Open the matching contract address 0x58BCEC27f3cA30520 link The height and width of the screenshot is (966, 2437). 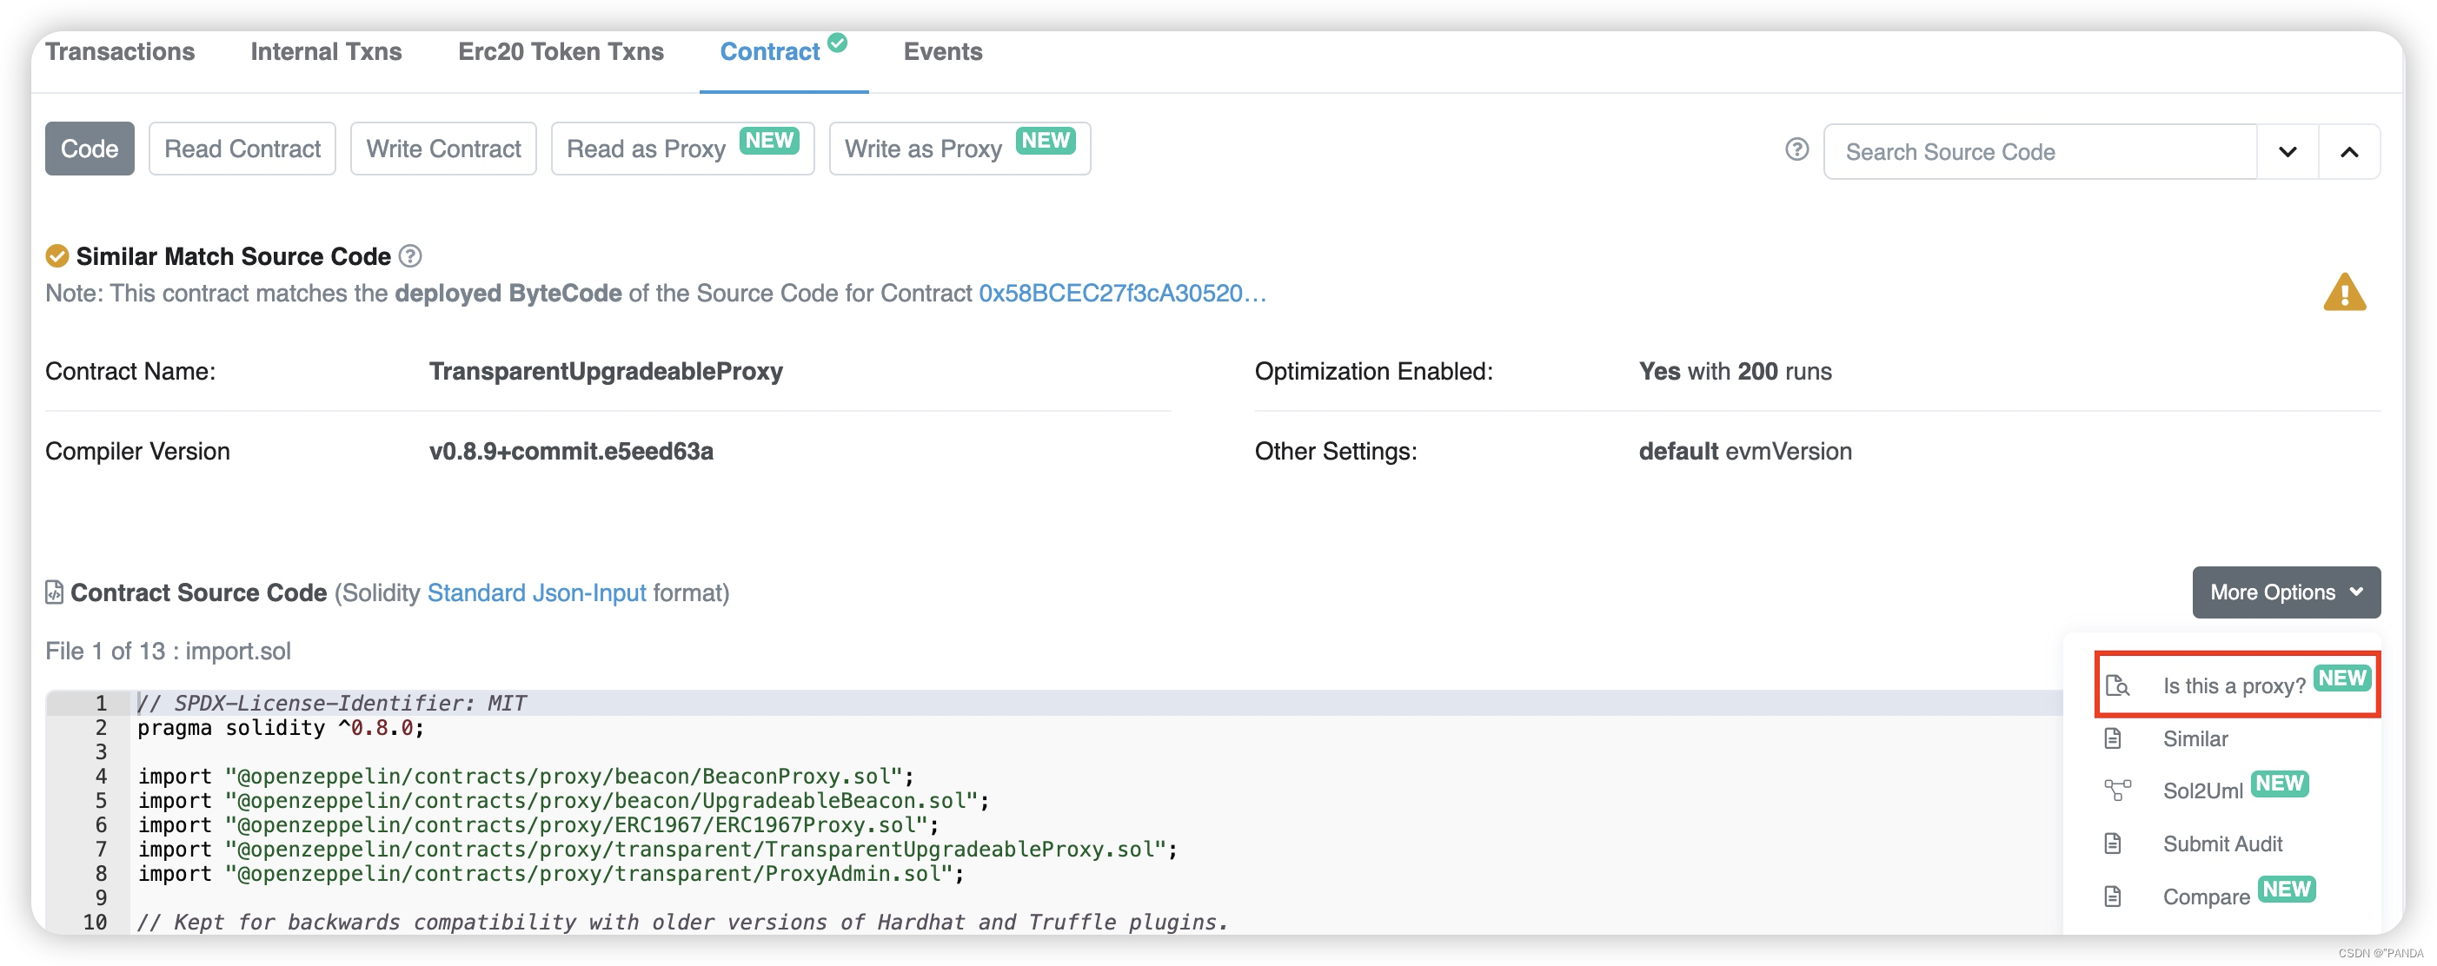pos(1122,293)
